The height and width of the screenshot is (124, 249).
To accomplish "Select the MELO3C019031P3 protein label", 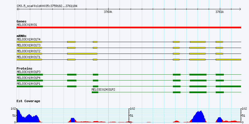I will pyautogui.click(x=29, y=72).
